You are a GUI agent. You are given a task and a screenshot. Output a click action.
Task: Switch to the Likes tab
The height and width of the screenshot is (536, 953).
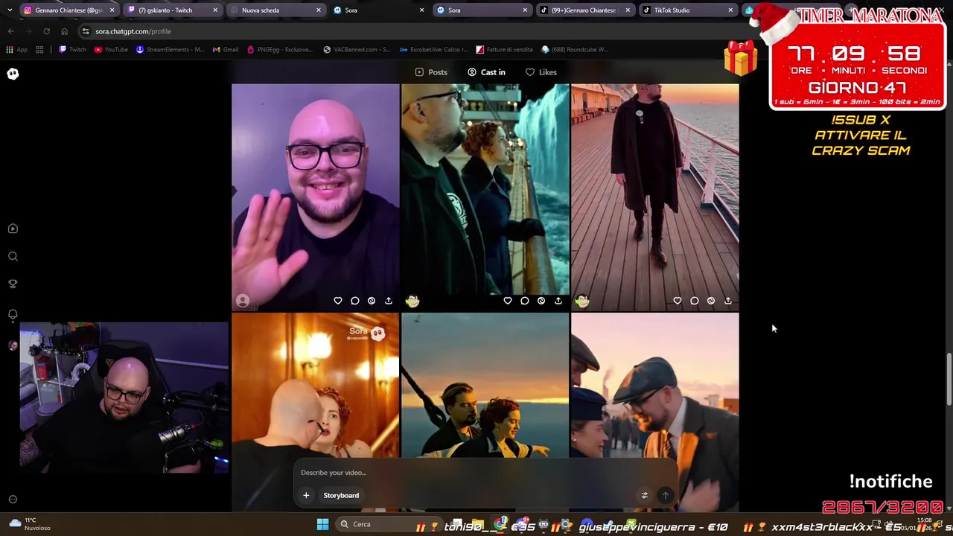(x=541, y=72)
